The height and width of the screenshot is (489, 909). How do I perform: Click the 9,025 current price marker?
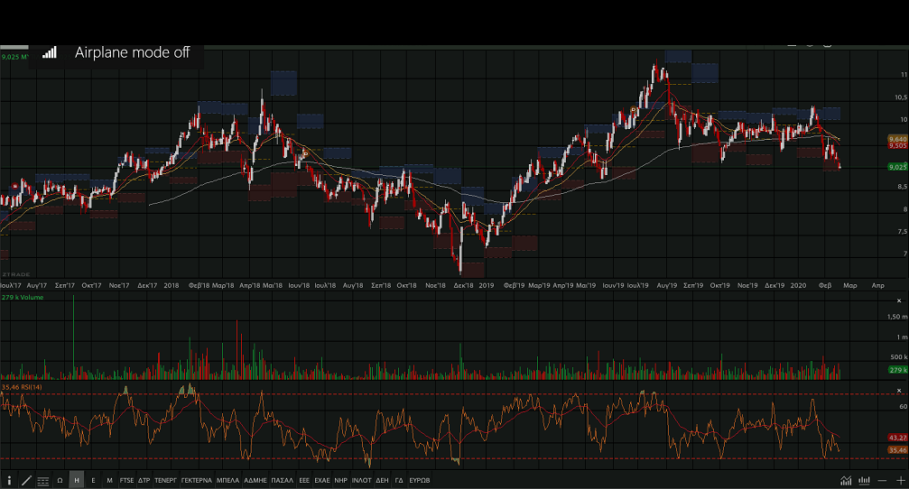point(896,167)
